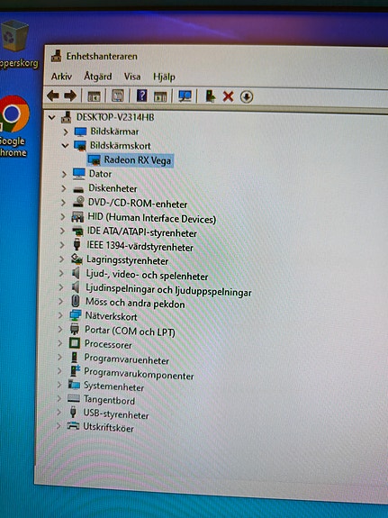Image resolution: width=388 pixels, height=518 pixels.
Task: Click the red X uninstall device icon
Action: tap(228, 96)
